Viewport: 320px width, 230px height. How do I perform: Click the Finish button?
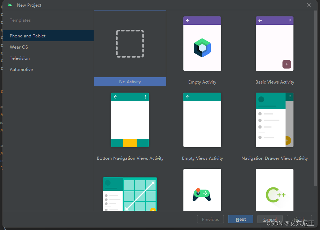coord(299,219)
